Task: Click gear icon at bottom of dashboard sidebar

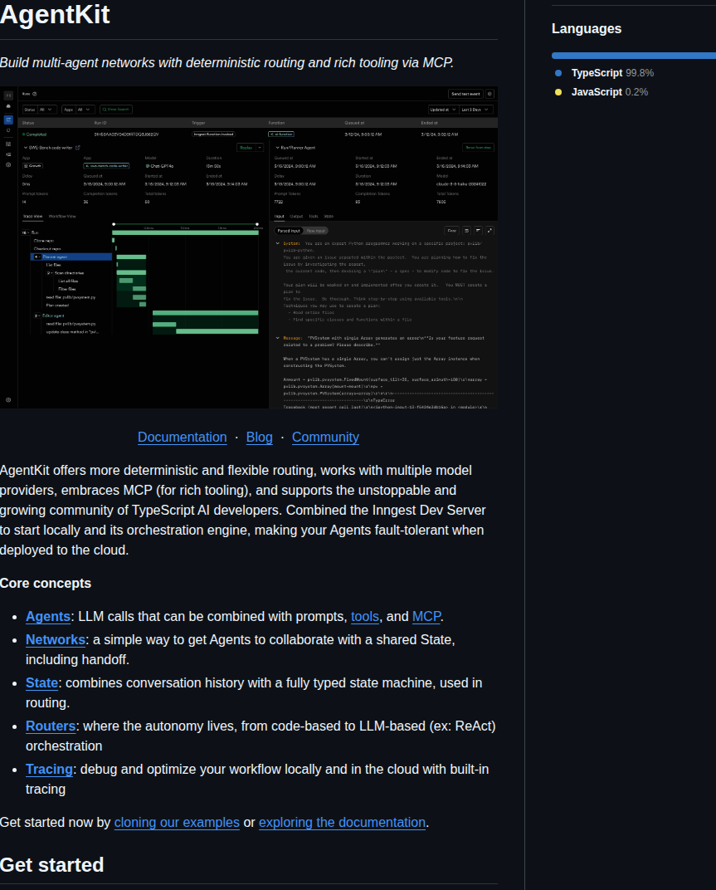Action: (8, 399)
